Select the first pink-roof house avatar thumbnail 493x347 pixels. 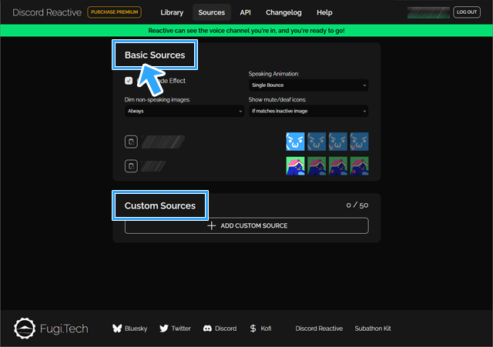[295, 166]
